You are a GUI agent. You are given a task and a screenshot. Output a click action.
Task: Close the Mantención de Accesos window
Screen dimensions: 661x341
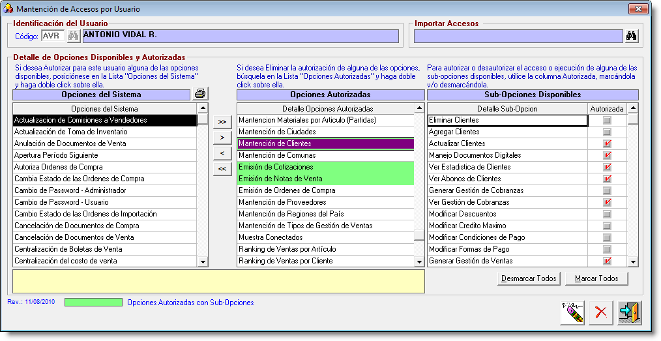(x=638, y=9)
